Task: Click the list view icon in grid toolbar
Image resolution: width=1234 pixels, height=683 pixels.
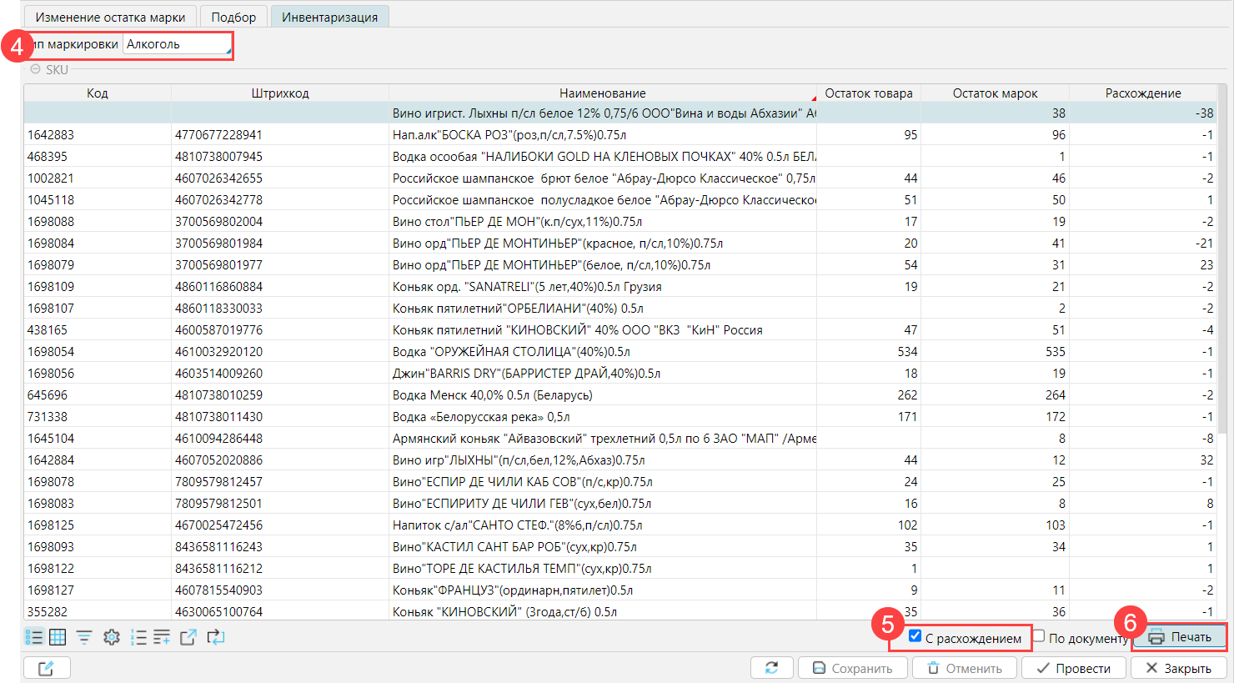Action: pos(34,637)
